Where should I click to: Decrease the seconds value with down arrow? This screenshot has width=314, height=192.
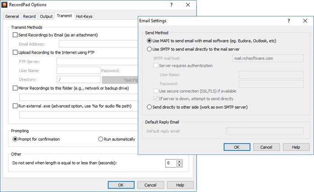click(178, 165)
